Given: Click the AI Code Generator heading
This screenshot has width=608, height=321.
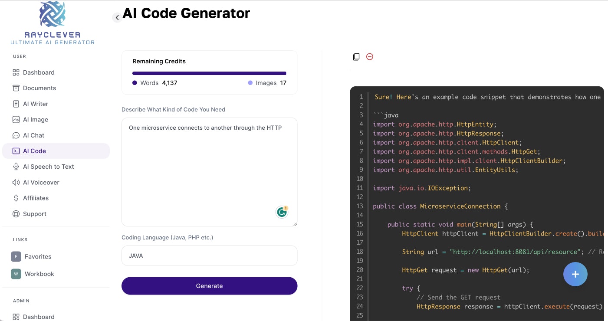Looking at the screenshot, I should (x=186, y=13).
